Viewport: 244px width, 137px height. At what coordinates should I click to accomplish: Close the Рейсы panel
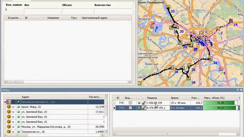(x=241, y=90)
